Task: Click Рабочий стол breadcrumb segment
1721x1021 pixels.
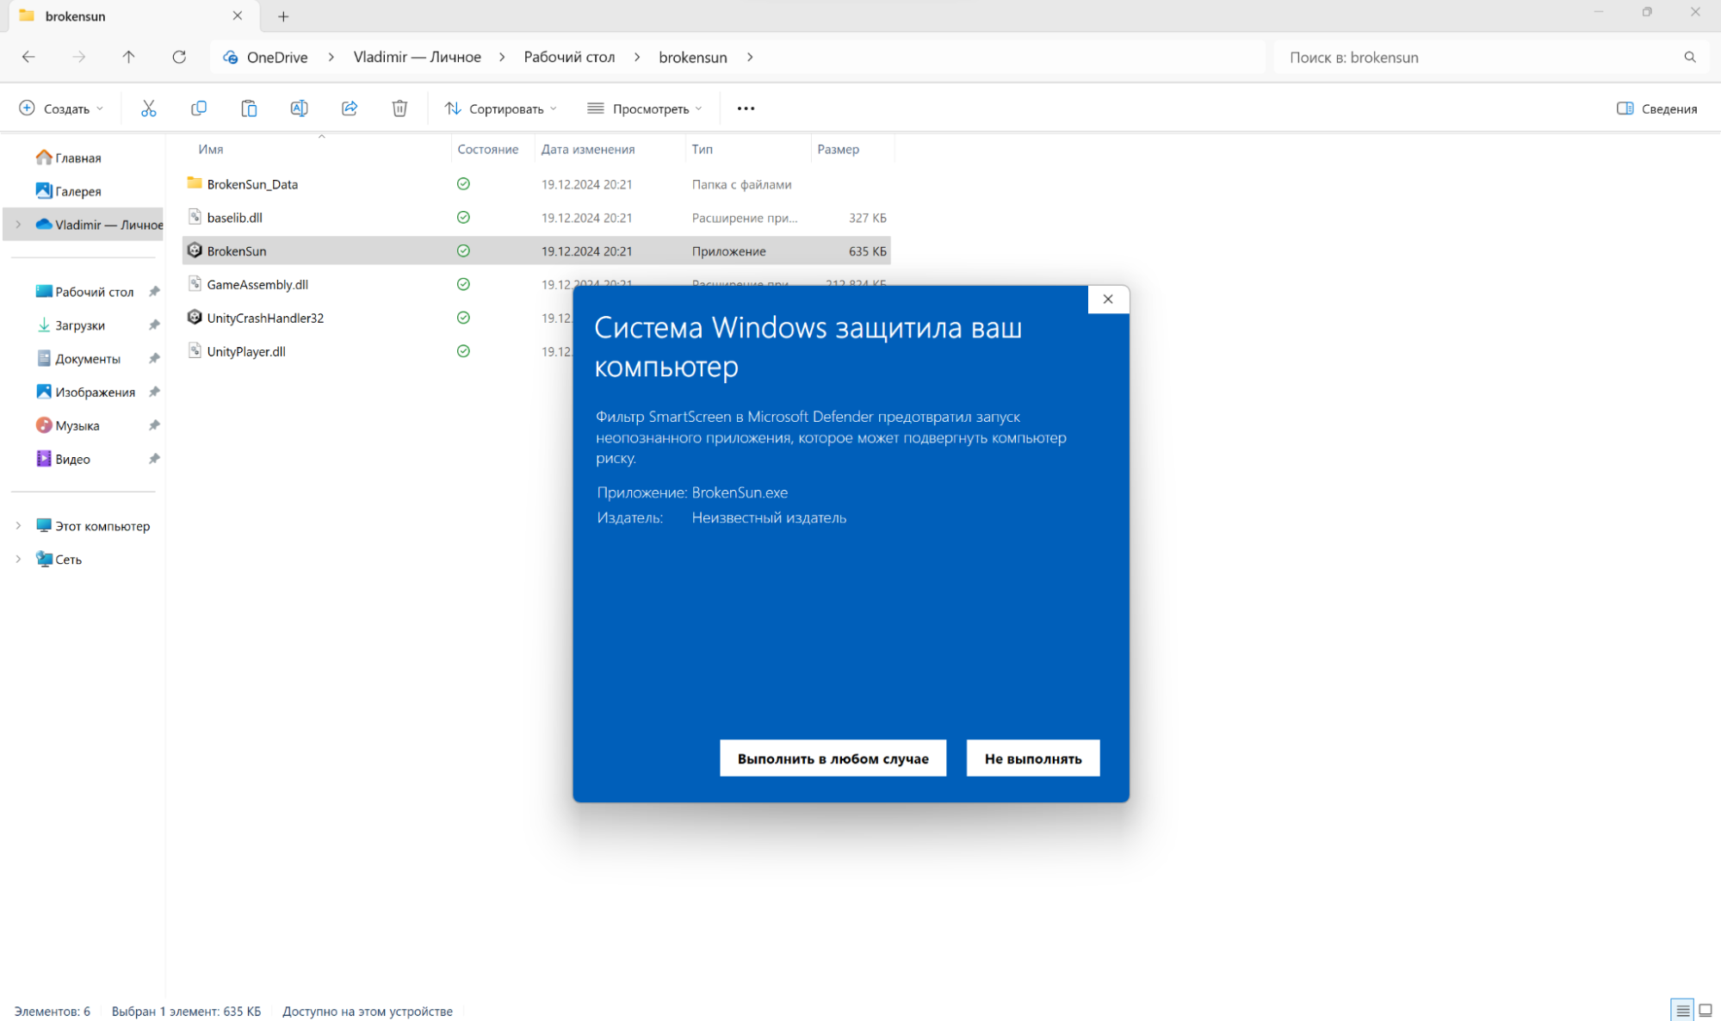Action: (569, 57)
